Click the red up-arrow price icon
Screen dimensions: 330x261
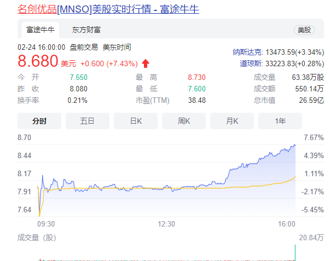click(x=145, y=62)
